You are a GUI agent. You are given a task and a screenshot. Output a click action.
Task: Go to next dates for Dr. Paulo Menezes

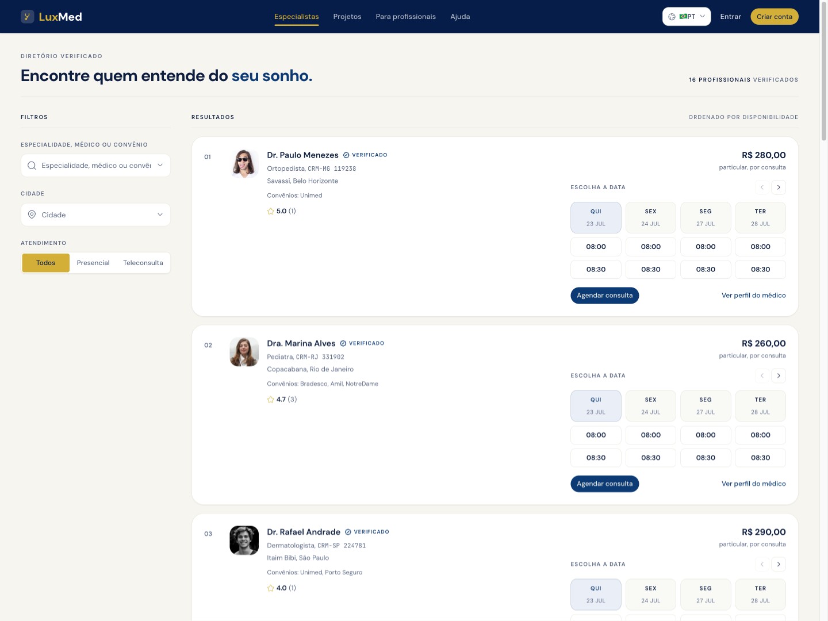779,187
